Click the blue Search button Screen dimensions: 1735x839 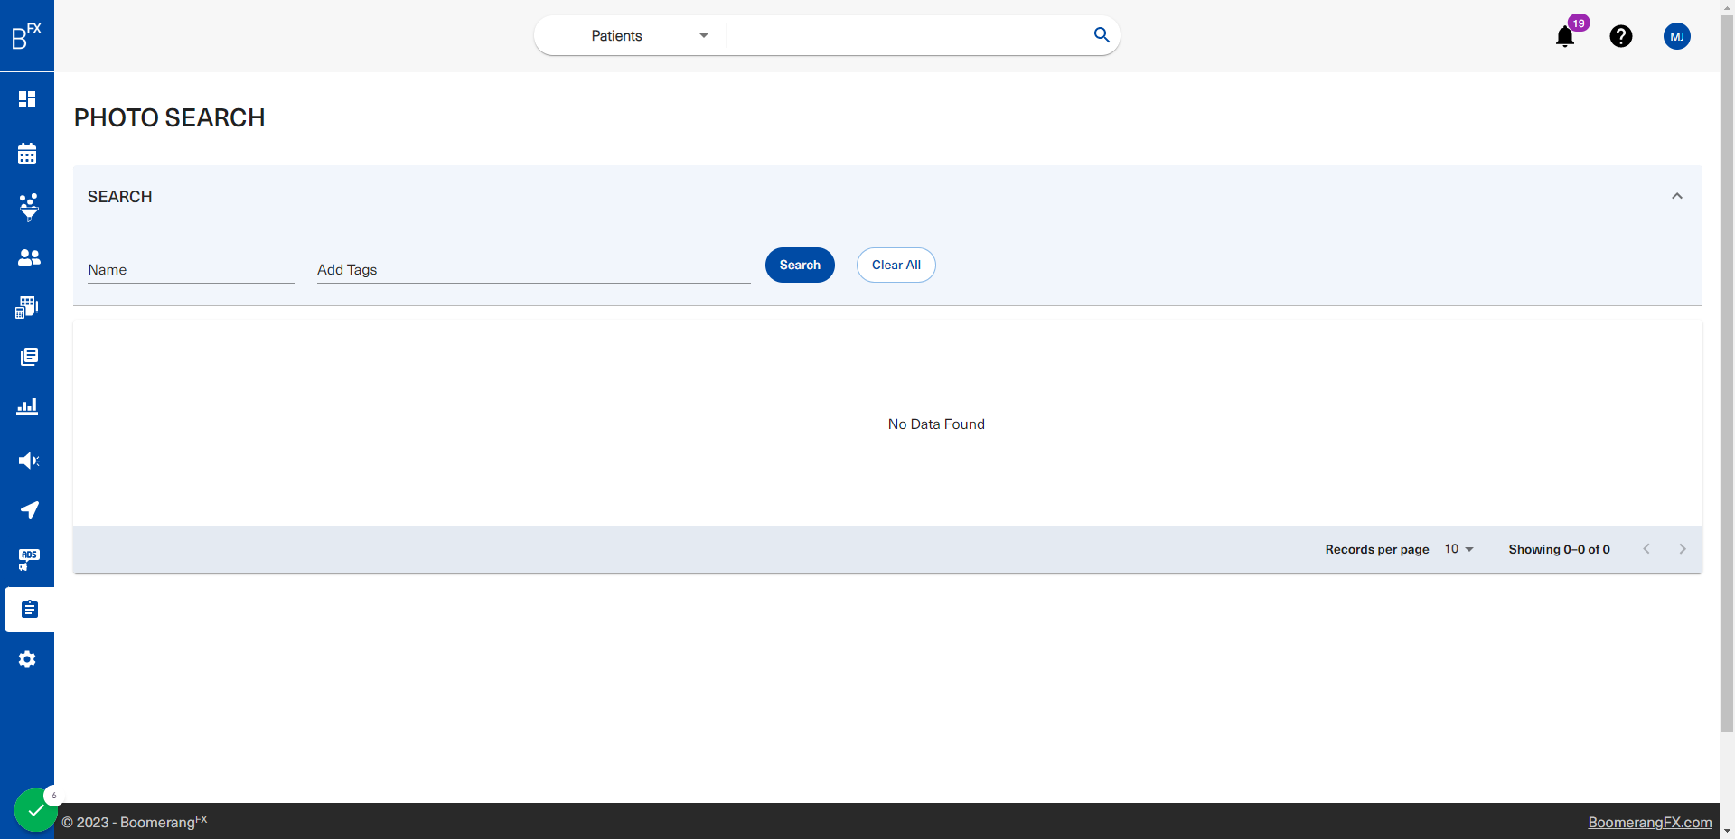pos(800,265)
